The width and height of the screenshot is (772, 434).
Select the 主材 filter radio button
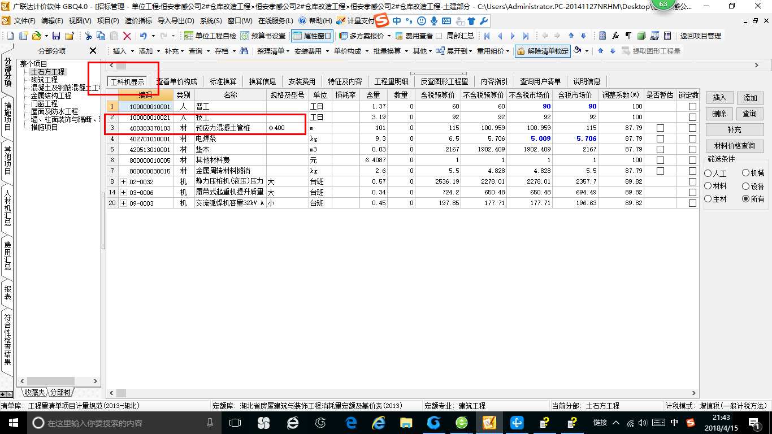pyautogui.click(x=708, y=199)
